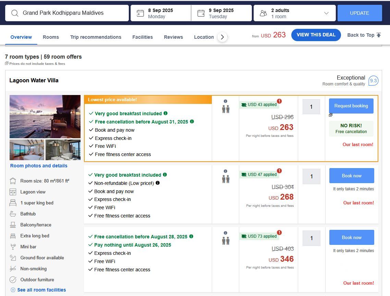Click the guests people icon
Image resolution: width=390 pixels, height=296 pixels.
pos(263,13)
